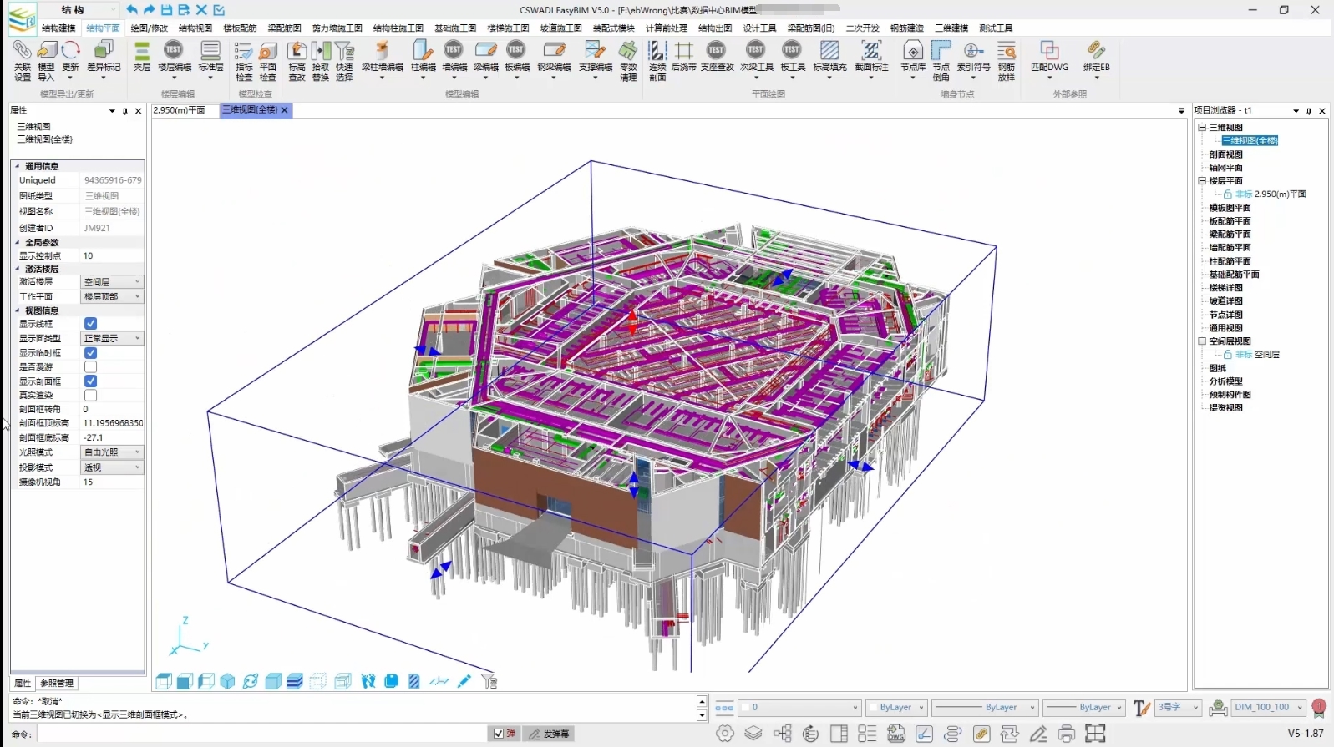
Task: Click the save icon in title bar
Action: 166,10
